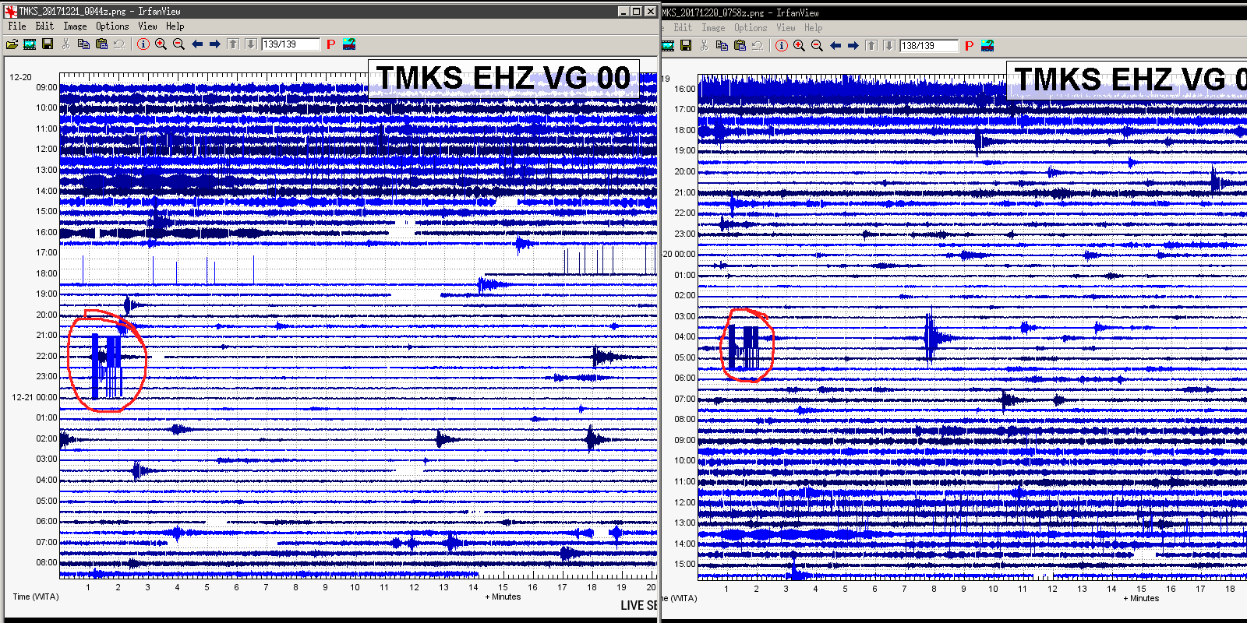Start slideshow in the 0044z window

30,44
